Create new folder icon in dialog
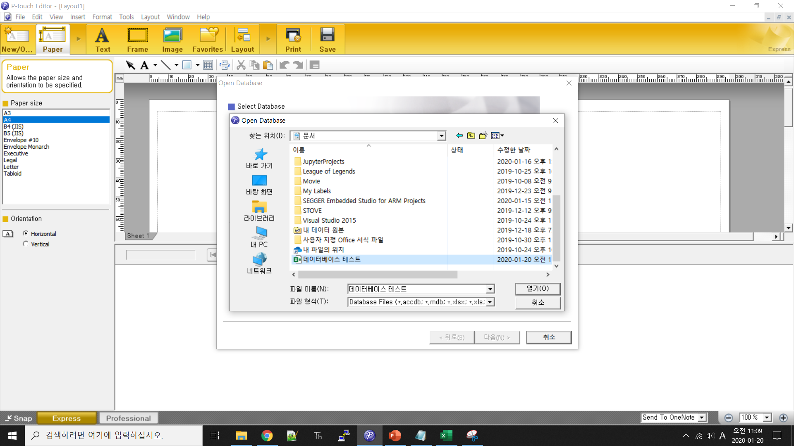 [483, 135]
